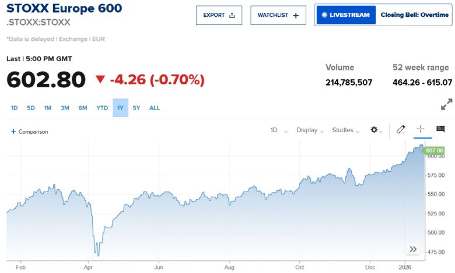Viewport: 455px width, 273px height.
Task: Click the LIVESTREAM button
Action: click(x=346, y=15)
